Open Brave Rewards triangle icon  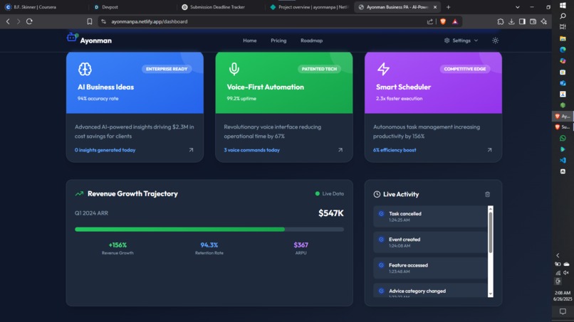point(455,21)
